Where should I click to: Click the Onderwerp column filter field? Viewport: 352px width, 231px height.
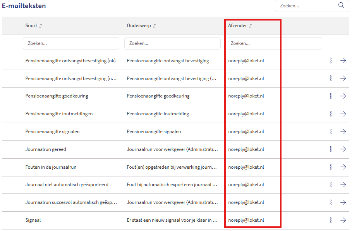172,43
